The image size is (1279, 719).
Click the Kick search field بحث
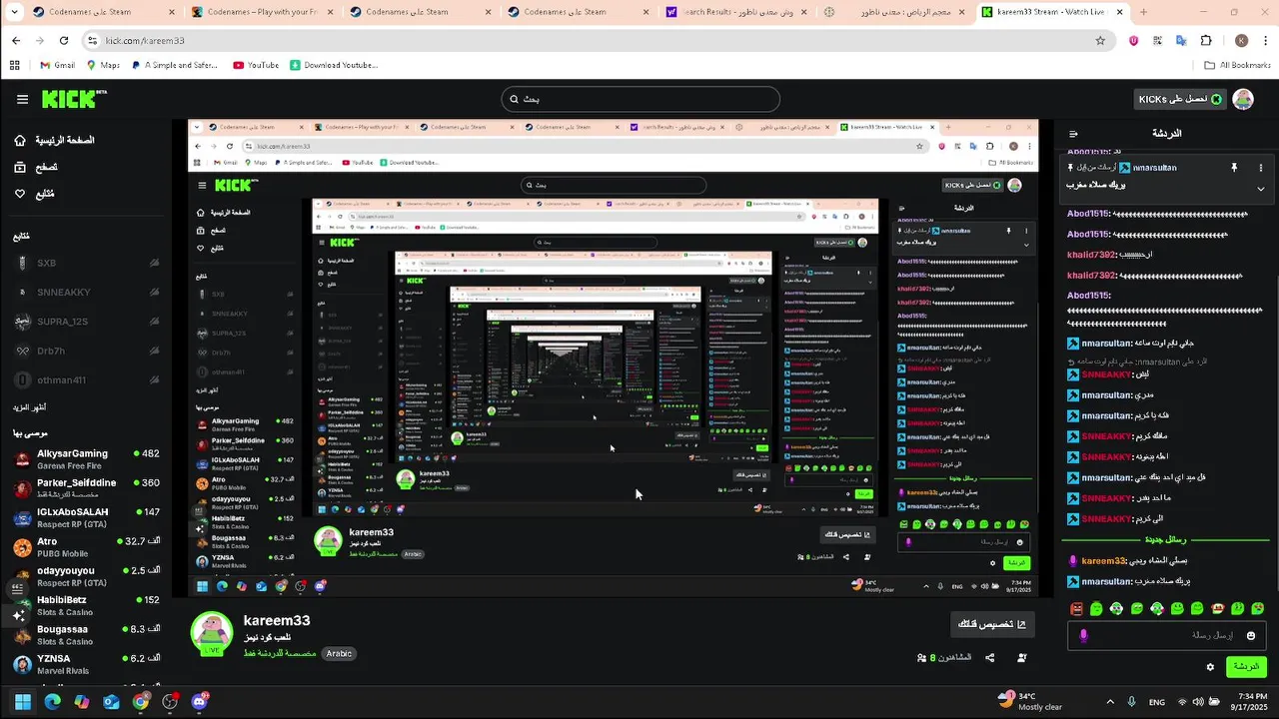[x=640, y=99]
